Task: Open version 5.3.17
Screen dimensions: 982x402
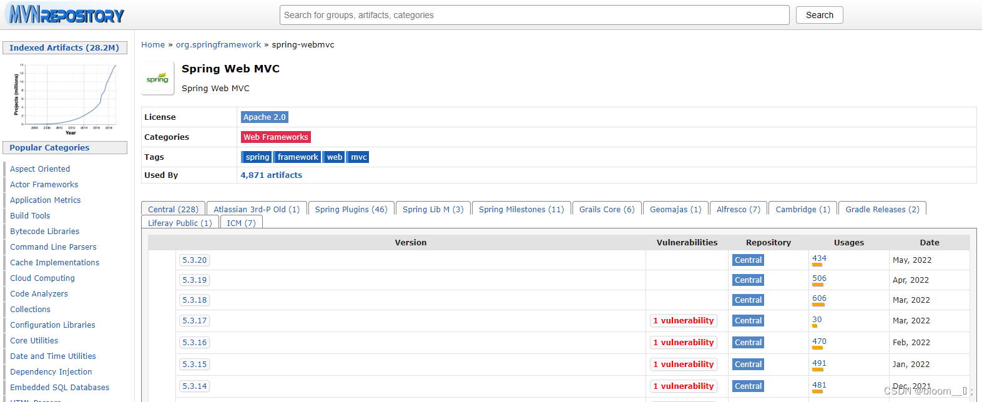Action: pyautogui.click(x=194, y=321)
